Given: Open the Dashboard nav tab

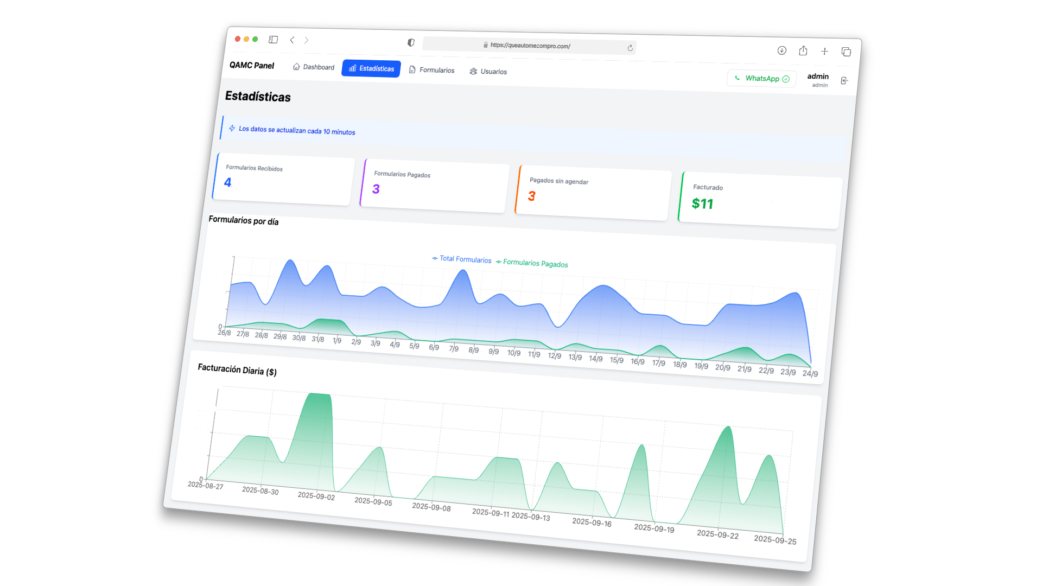Looking at the screenshot, I should pyautogui.click(x=314, y=67).
